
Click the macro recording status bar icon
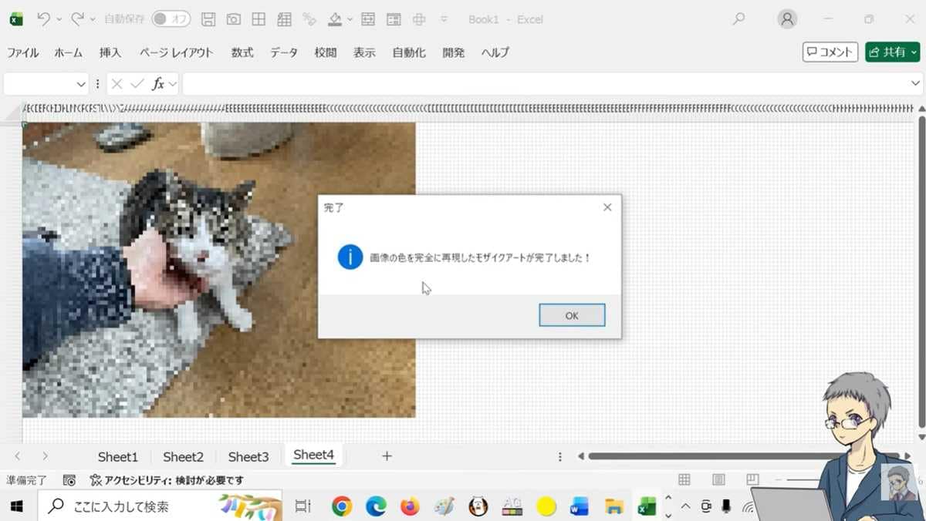[69, 480]
